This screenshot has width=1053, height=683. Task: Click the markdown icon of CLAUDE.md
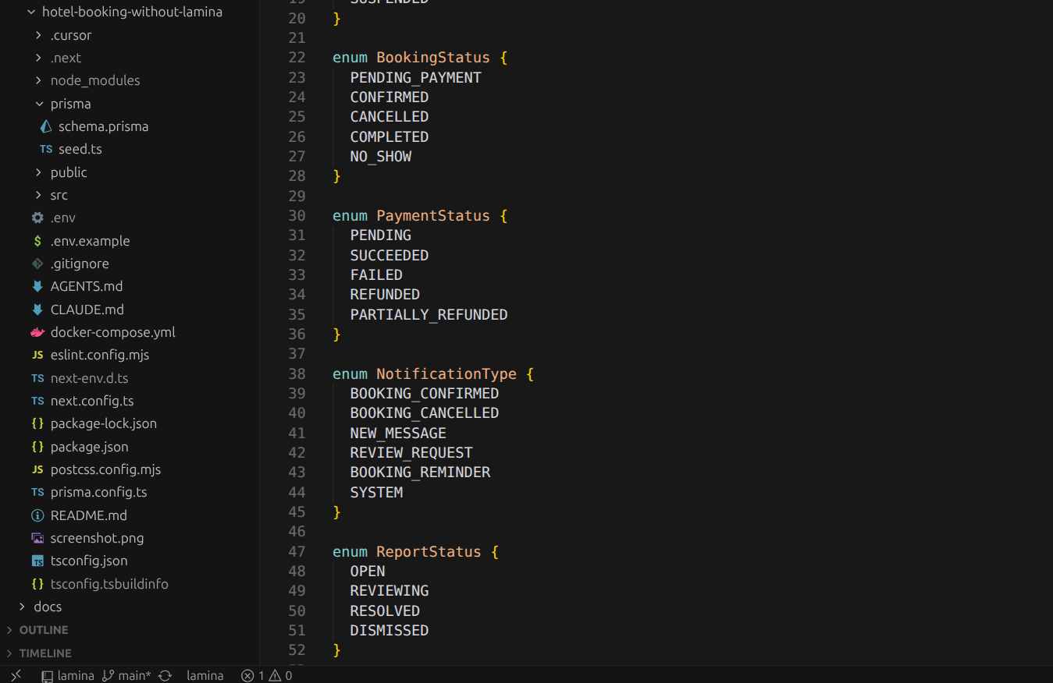tap(37, 310)
